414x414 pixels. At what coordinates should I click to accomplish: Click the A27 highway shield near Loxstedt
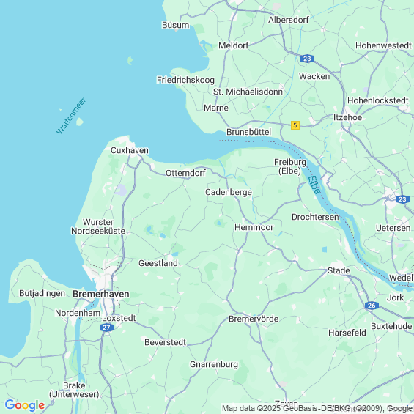(x=106, y=328)
